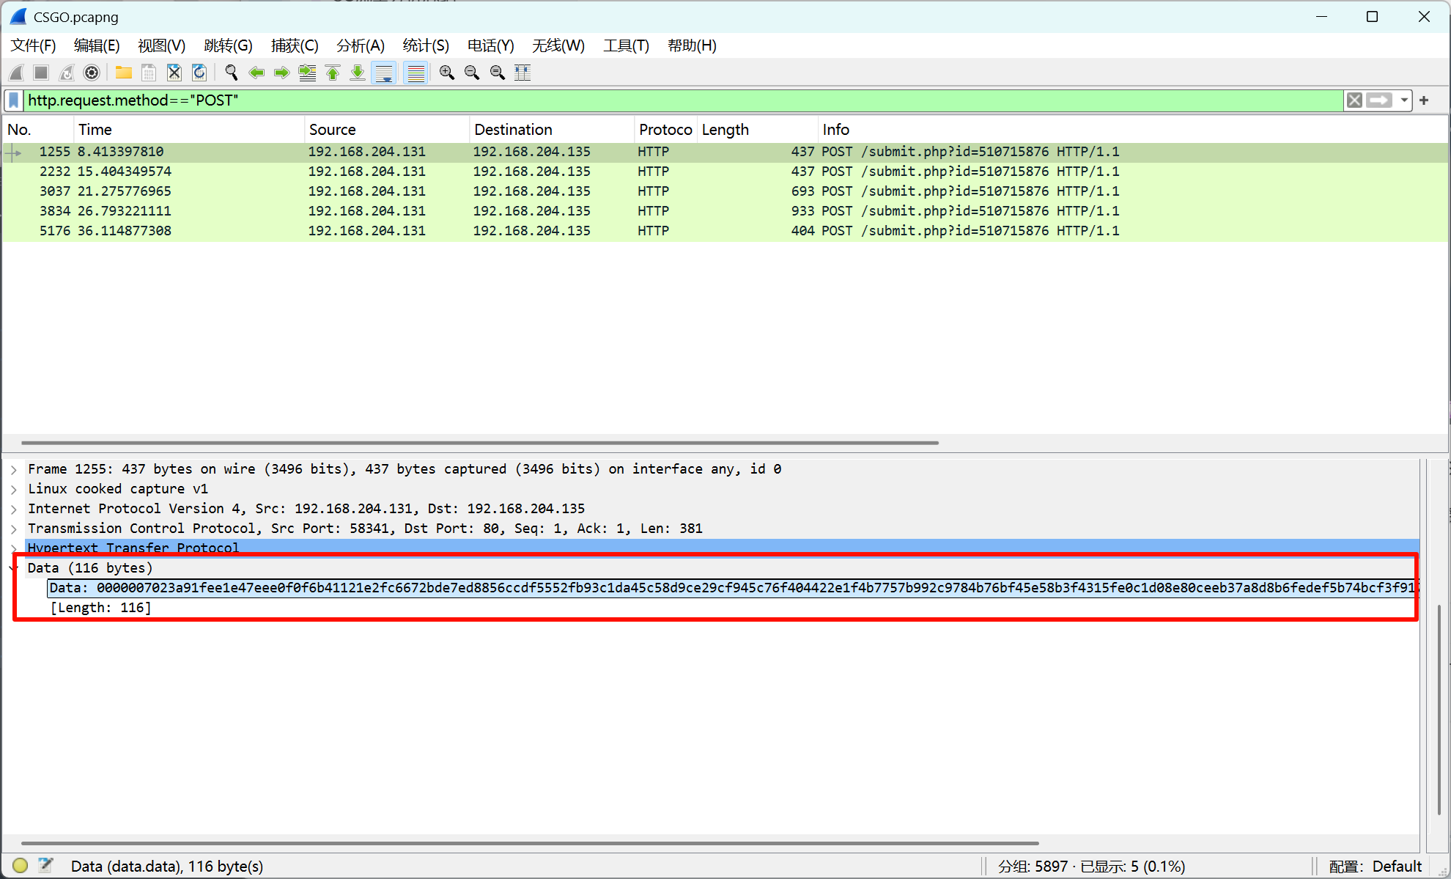Viewport: 1451px width, 879px height.
Task: Go to first packet toolbar icon
Action: coord(333,73)
